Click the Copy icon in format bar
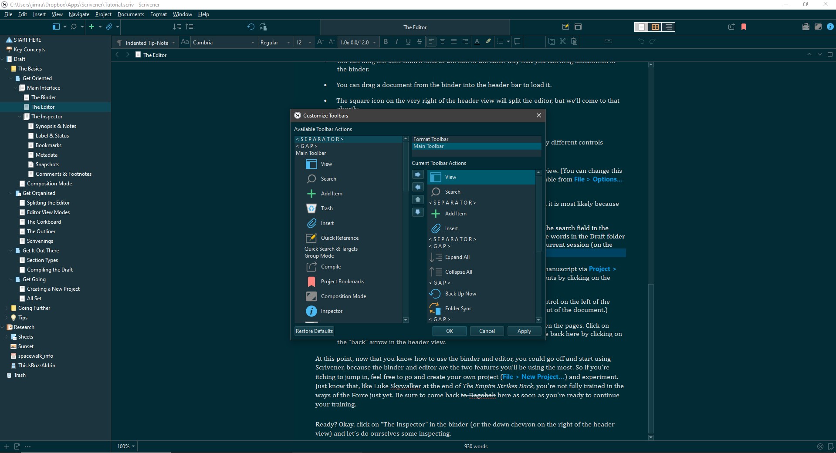Screen dimensions: 836x453 (x=552, y=42)
